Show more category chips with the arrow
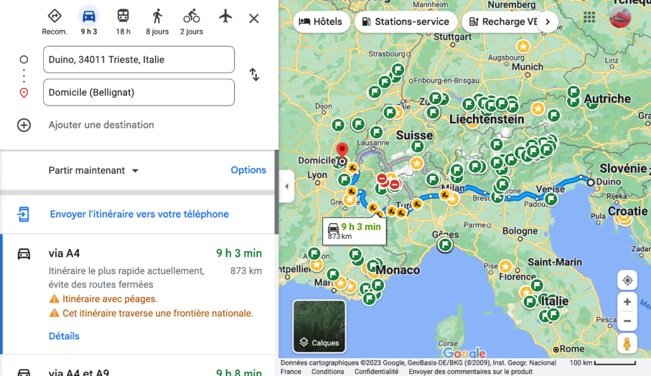This screenshot has height=376, width=651. click(x=547, y=22)
